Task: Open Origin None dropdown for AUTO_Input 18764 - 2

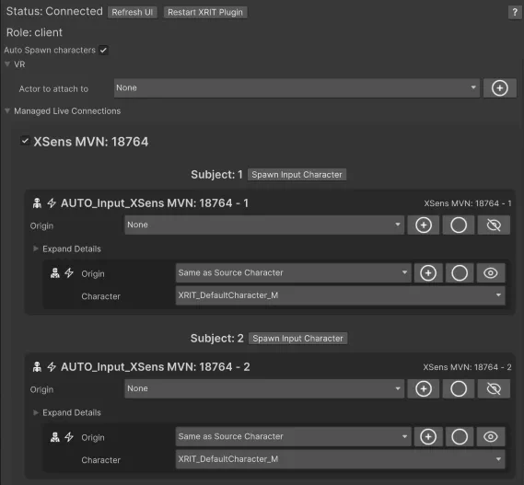Action: (264, 388)
